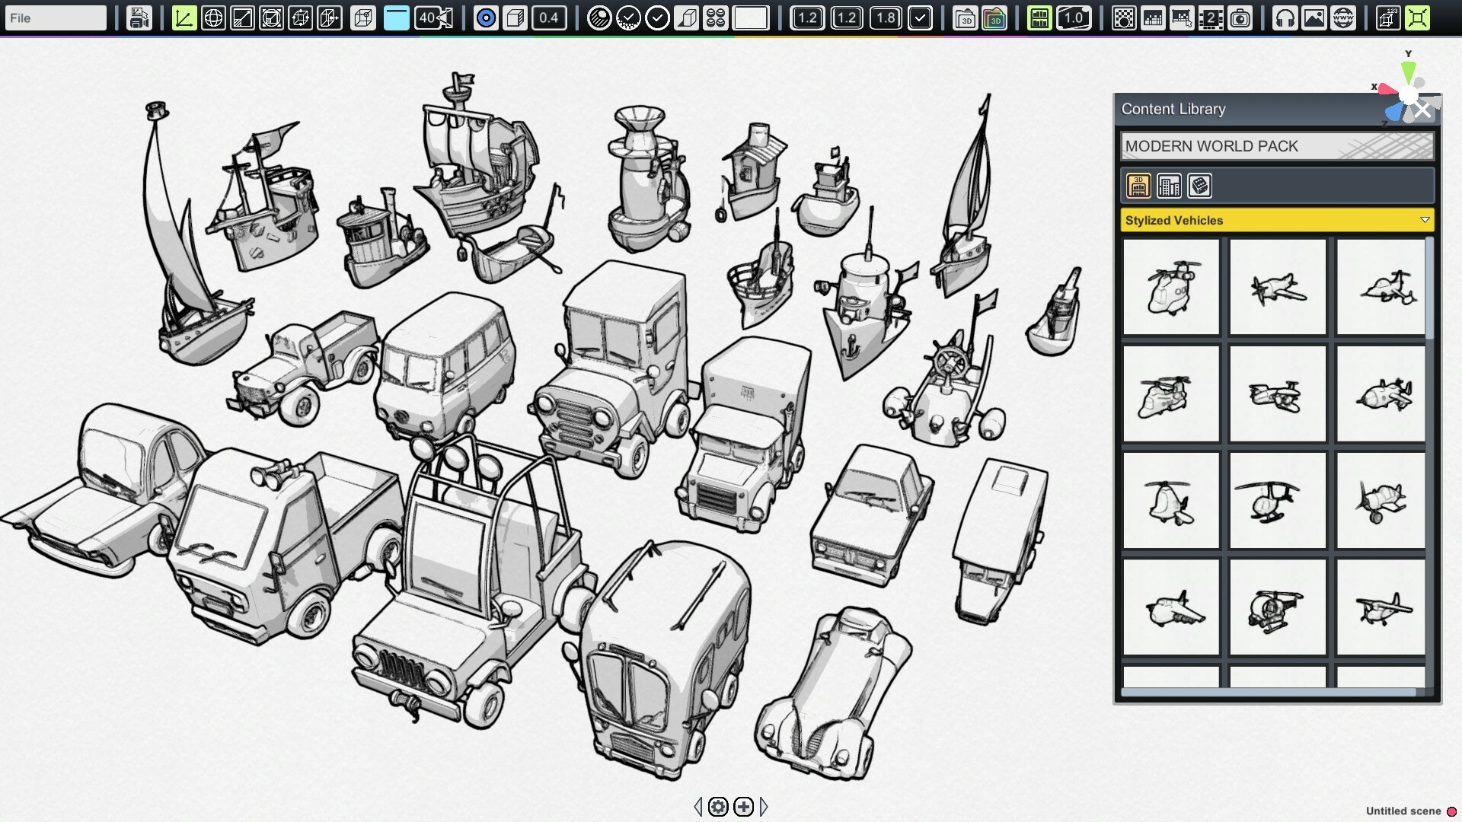Open the File menu
Viewport: 1462px width, 822px height.
click(x=54, y=17)
